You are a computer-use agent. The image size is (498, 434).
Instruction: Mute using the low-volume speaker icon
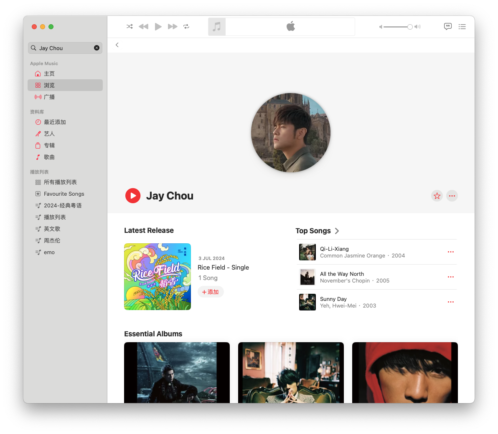pos(381,27)
